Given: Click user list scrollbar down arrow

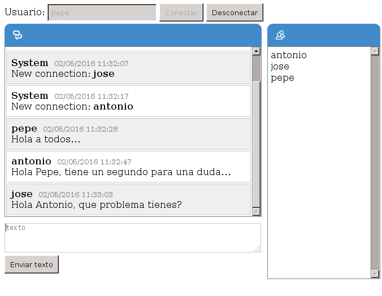Looking at the screenshot, I should tap(375, 274).
